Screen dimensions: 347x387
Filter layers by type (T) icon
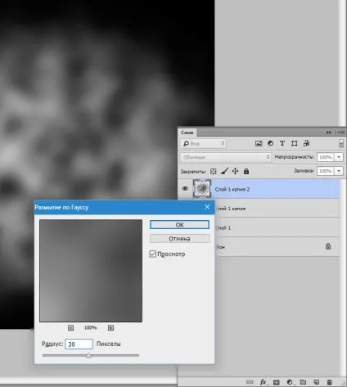tap(282, 143)
